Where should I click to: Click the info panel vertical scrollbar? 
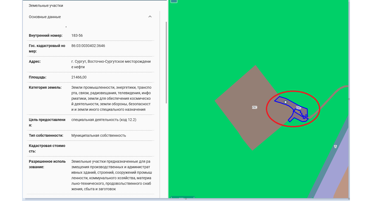click(166, 62)
